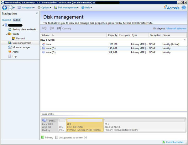This screenshot has height=145, width=188.
Task: Switch to the Short list view
Action: coord(7,20)
